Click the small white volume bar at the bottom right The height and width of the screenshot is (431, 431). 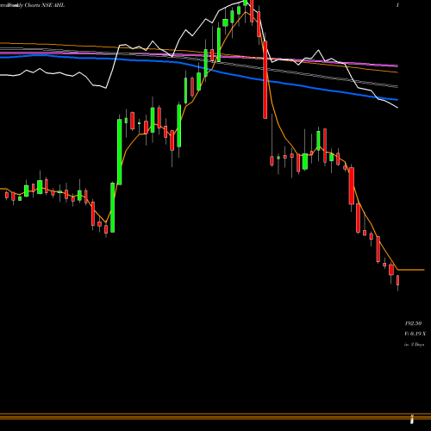(411, 420)
